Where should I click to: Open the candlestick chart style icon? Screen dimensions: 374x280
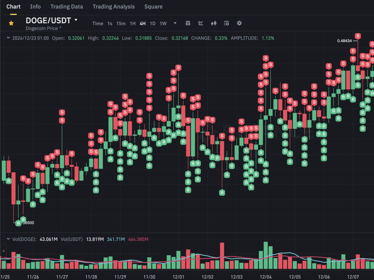(214, 23)
